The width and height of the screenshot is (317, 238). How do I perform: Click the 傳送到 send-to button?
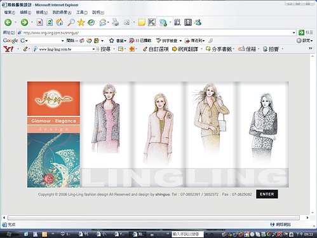[x=195, y=41]
